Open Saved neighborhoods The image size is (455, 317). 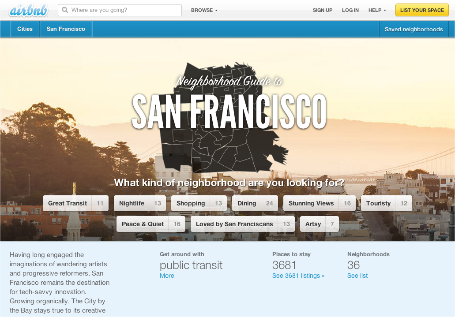click(x=414, y=29)
